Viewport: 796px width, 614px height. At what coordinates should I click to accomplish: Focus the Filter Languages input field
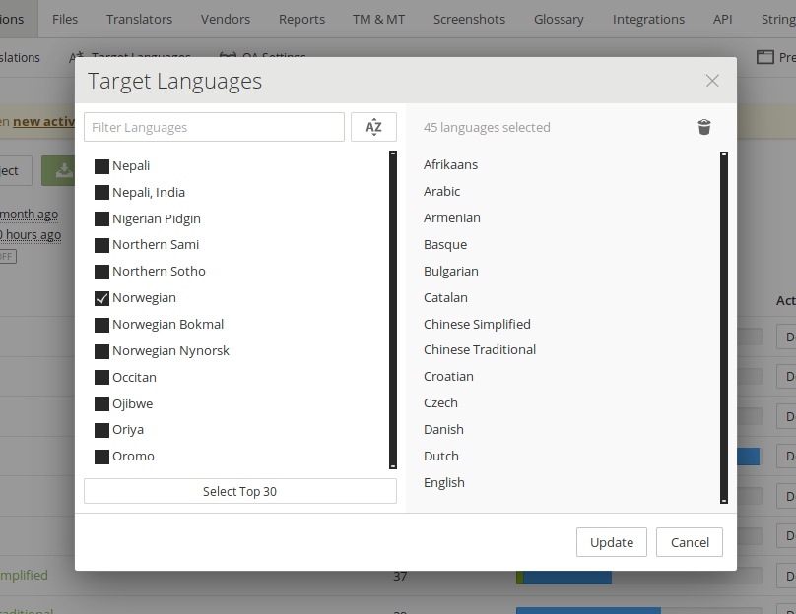pos(214,127)
